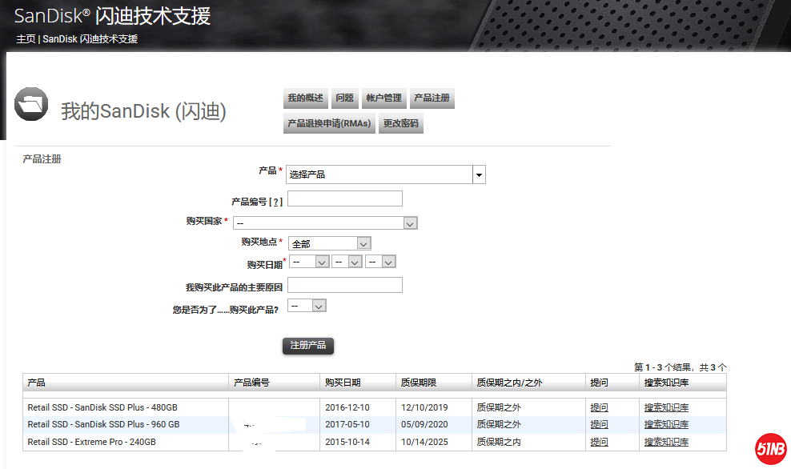This screenshot has height=469, width=791.
Task: Select Retail SSD - SanDisk SSD Plus - 960 GB row
Action: click(375, 425)
